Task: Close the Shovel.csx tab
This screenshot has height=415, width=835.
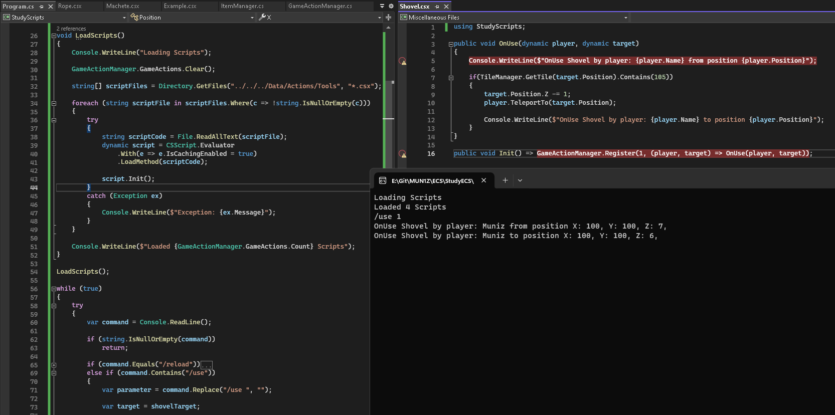Action: [x=446, y=7]
